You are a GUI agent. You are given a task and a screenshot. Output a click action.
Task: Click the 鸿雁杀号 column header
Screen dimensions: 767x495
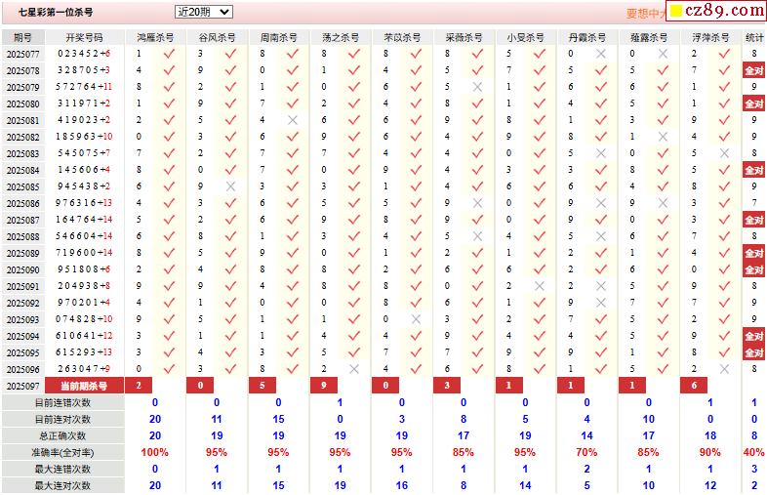tap(155, 38)
